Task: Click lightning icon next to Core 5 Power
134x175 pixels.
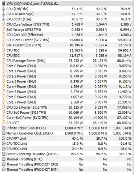Action: pos(4,92)
